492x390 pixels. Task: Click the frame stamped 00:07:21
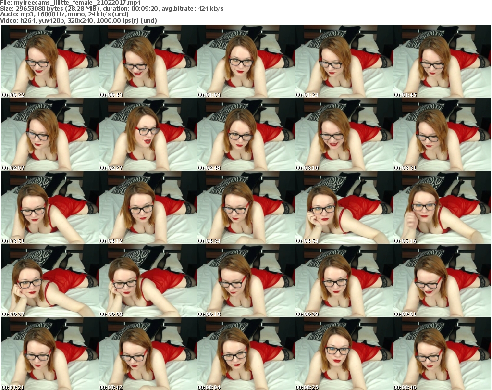click(x=50, y=353)
